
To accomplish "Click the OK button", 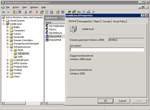I will [106, 101].
